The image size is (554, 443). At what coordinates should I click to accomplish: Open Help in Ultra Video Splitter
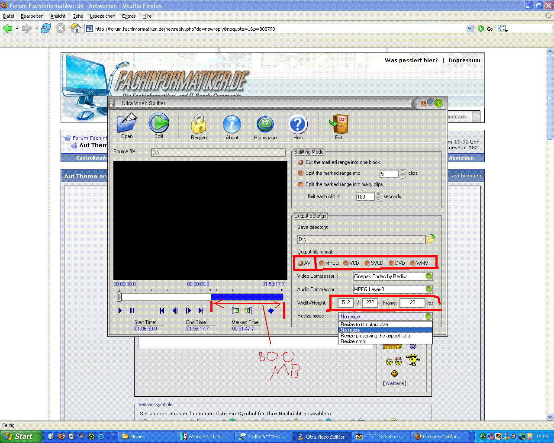pyautogui.click(x=298, y=127)
